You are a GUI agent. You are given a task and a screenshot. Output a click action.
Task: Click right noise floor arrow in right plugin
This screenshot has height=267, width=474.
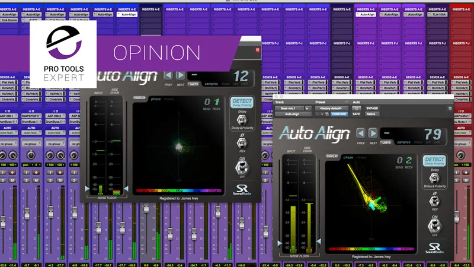click(x=319, y=241)
